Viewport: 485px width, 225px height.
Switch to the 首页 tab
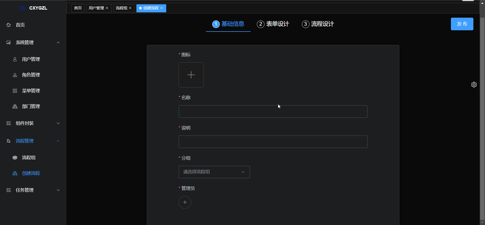tap(78, 8)
